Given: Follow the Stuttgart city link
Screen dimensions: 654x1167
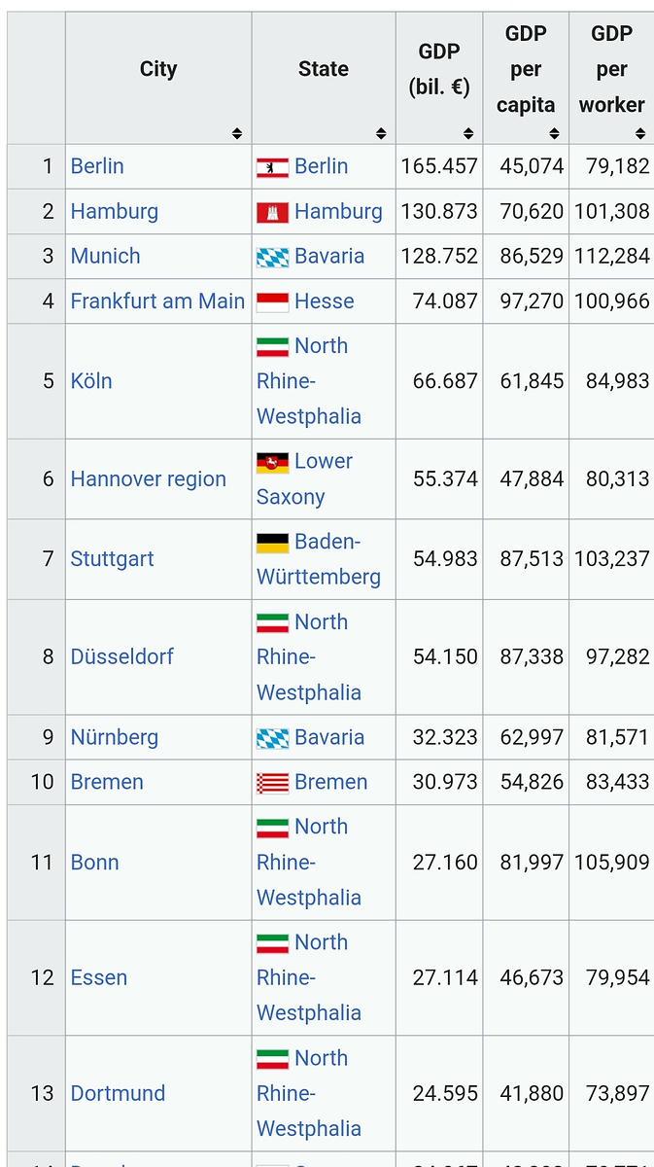Looking at the screenshot, I should (112, 559).
